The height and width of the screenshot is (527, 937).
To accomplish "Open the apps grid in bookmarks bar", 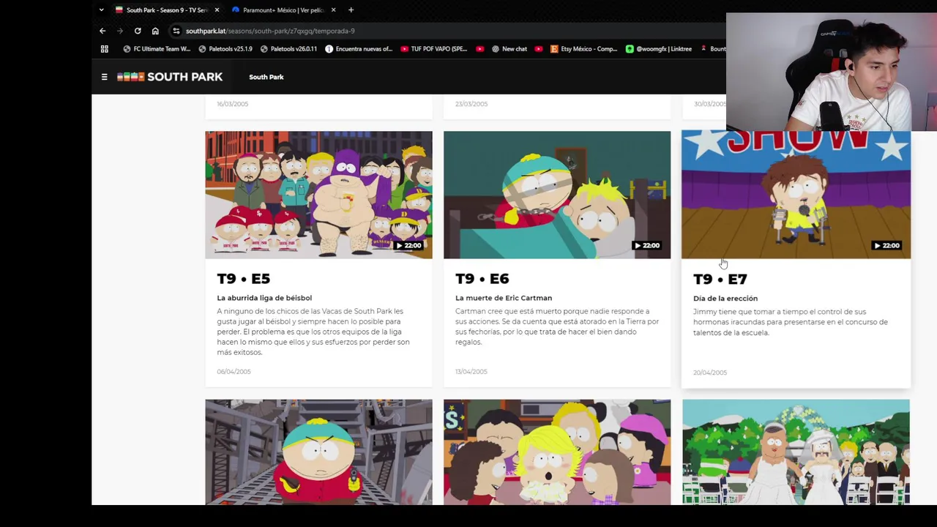I will point(104,49).
